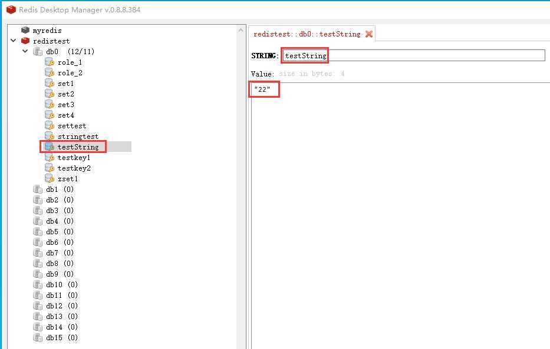
Task: Select the testString key in tree
Action: (x=78, y=147)
